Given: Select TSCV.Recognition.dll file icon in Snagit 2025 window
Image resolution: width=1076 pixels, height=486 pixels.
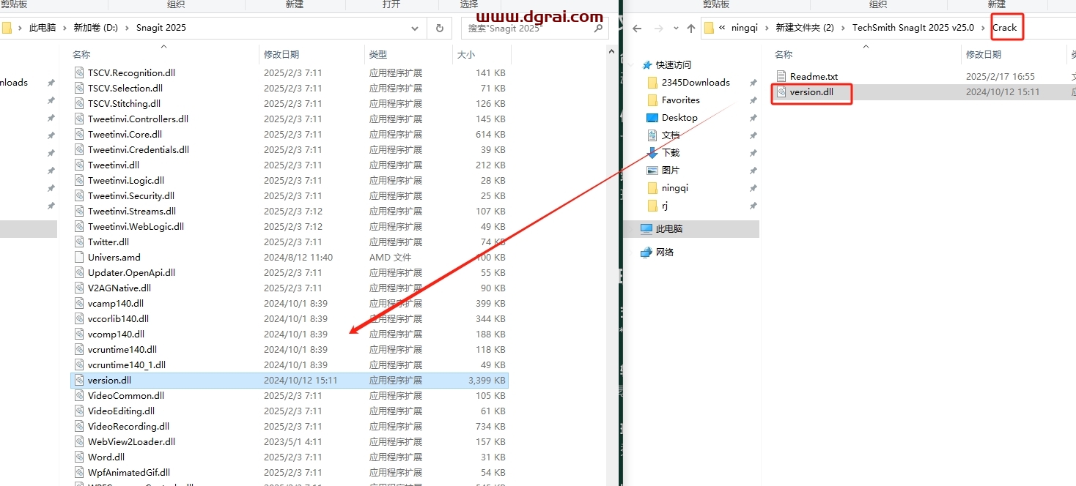Looking at the screenshot, I should [x=80, y=72].
